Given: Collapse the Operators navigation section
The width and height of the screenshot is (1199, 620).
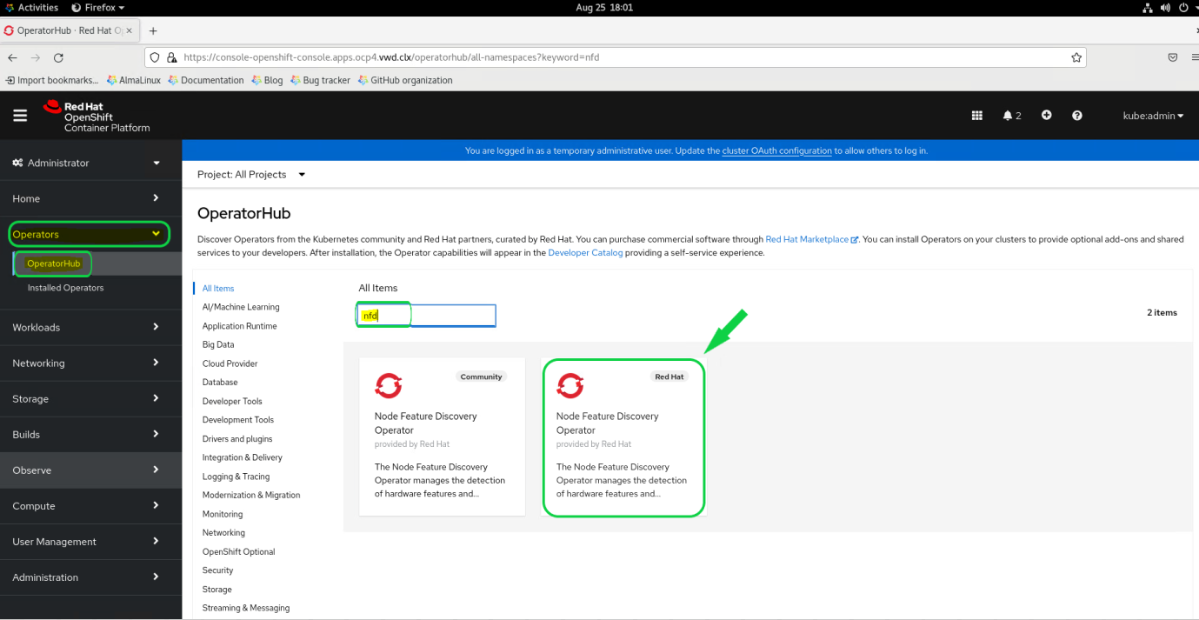Looking at the screenshot, I should click(89, 234).
